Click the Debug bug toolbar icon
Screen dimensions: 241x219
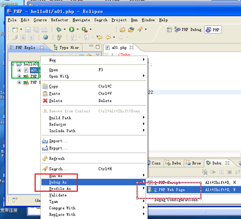[x=59, y=29]
